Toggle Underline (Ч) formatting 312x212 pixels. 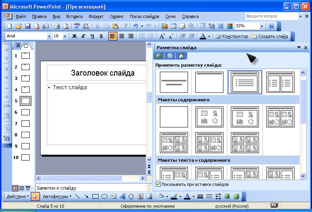pyautogui.click(x=92, y=36)
